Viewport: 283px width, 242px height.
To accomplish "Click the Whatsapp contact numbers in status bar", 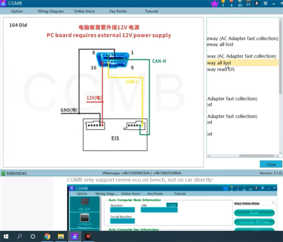I will [x=141, y=173].
